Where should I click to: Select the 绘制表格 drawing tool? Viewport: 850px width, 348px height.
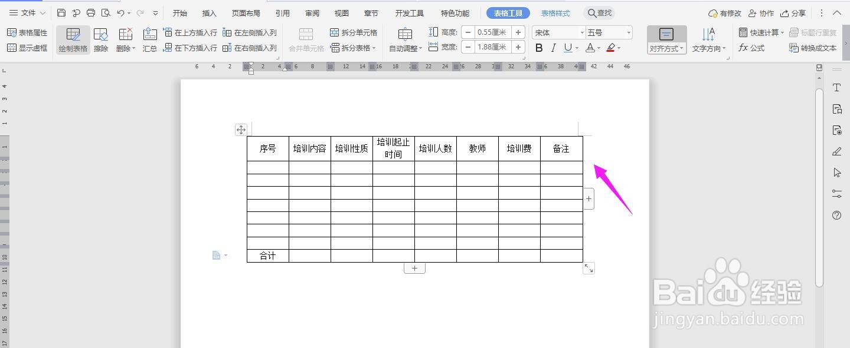click(72, 39)
